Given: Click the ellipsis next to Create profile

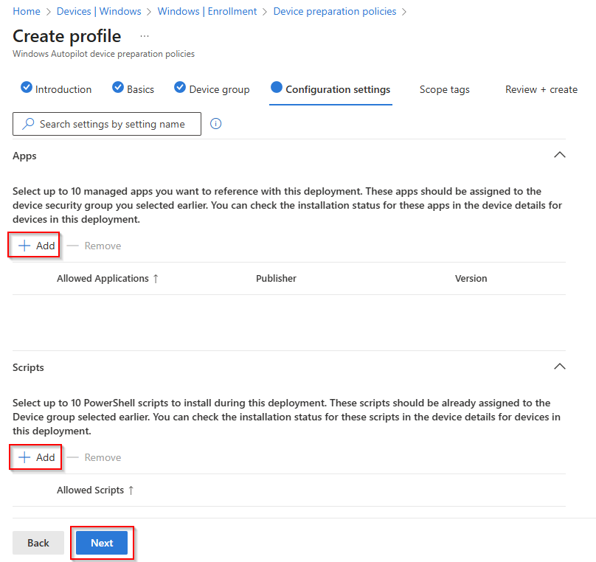Looking at the screenshot, I should (144, 36).
